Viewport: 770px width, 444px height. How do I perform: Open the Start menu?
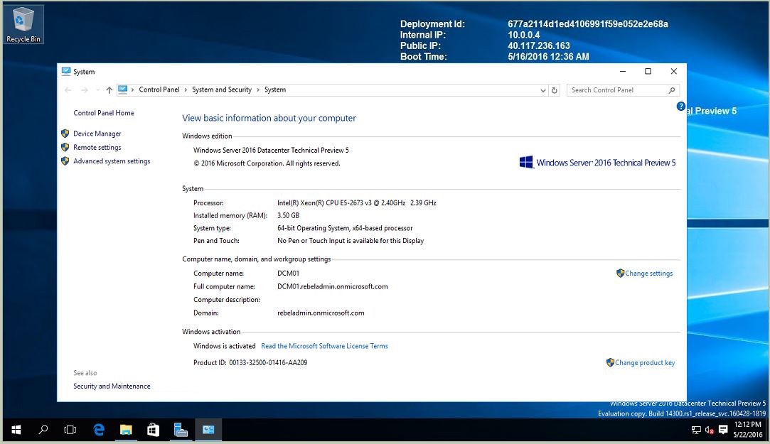[16, 430]
